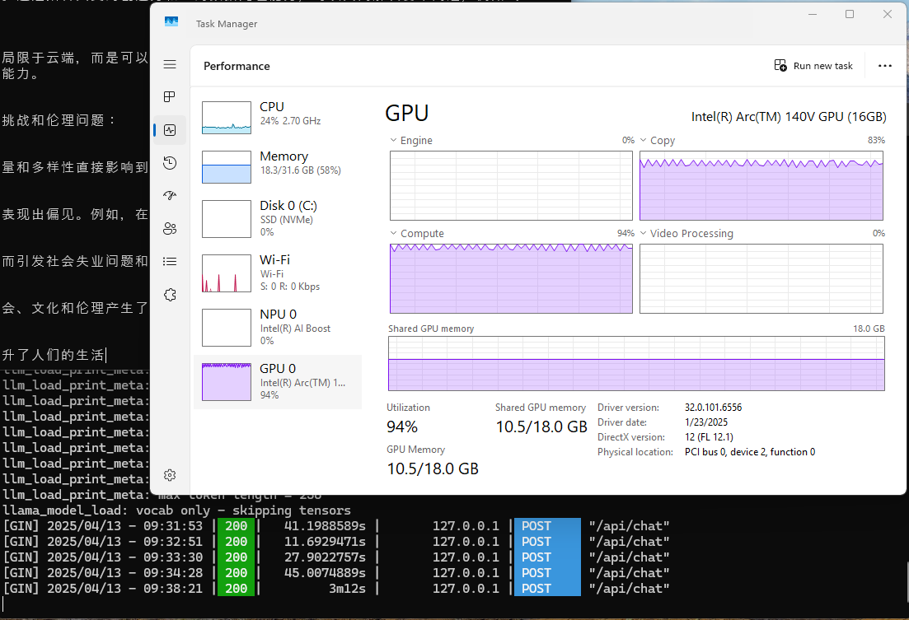Open the Video Processing graph dropdown chevron
909x620 pixels.
[644, 234]
